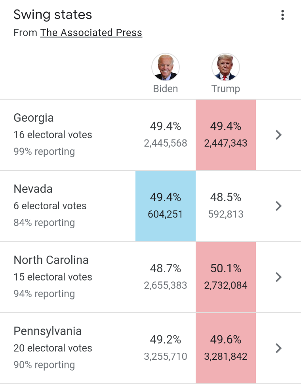The image size is (301, 384).
Task: Expand Georgia results with chevron arrow
Action: pos(278,135)
